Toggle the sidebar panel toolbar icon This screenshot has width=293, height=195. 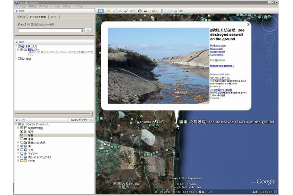(x=101, y=11)
